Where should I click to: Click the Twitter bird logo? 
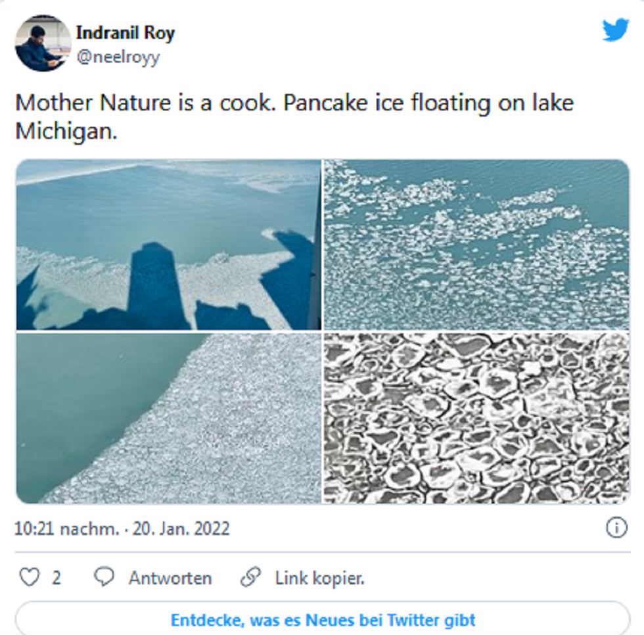tap(616, 30)
